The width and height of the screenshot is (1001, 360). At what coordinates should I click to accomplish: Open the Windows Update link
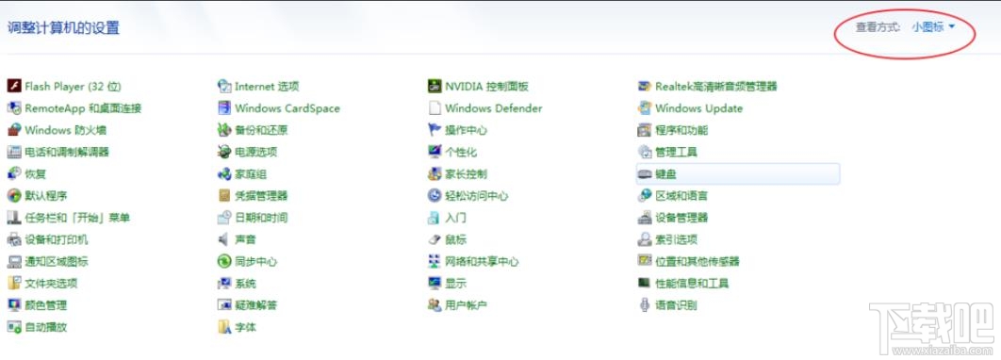tap(699, 108)
